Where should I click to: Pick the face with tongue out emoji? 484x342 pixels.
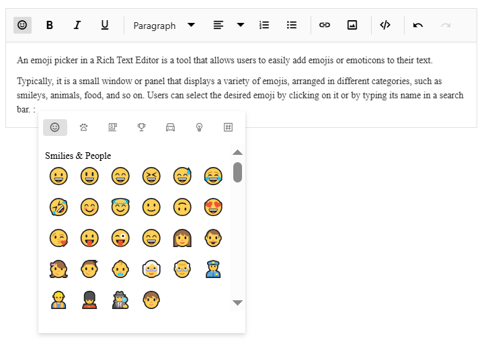coord(89,238)
